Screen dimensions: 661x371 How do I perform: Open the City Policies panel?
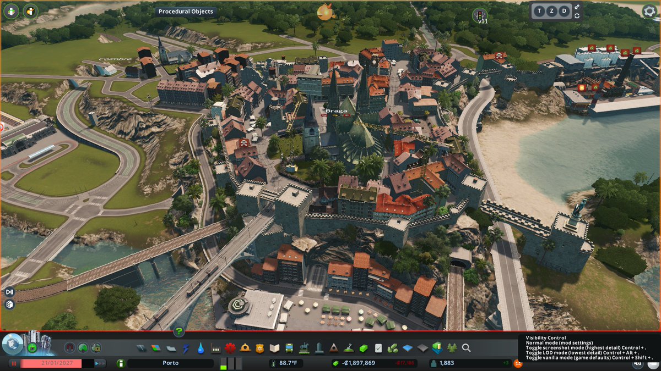coord(378,348)
